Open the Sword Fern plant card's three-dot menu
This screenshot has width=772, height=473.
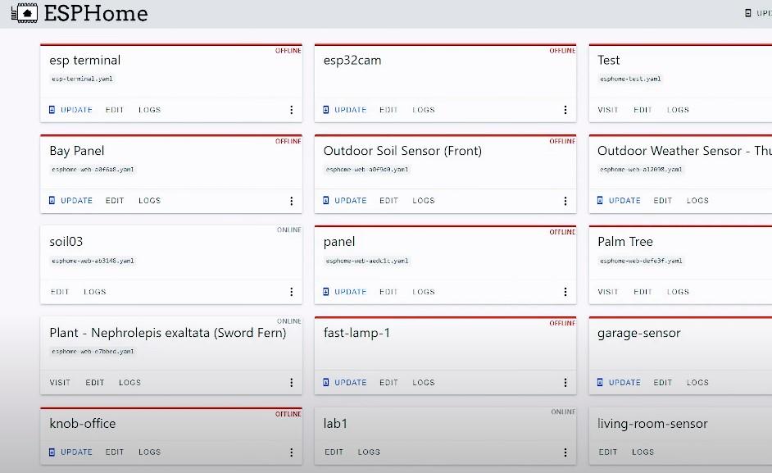[x=292, y=382]
